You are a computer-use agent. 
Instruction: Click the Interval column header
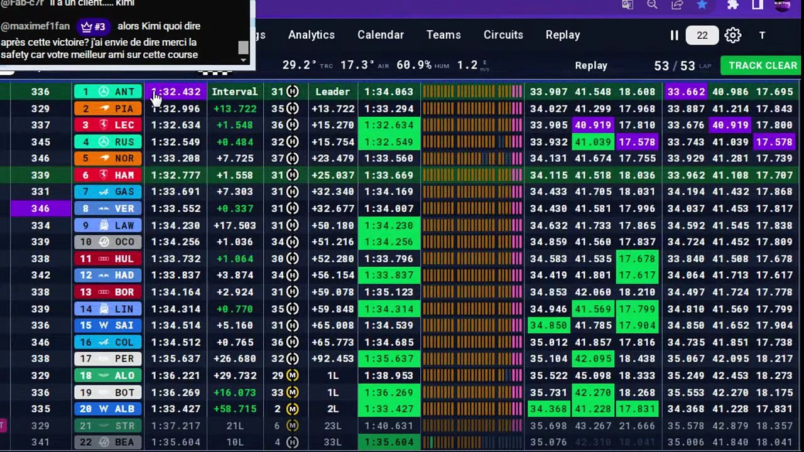point(235,92)
